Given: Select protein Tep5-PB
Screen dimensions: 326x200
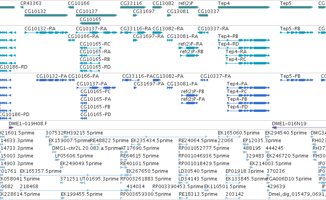Looking at the screenshot, I should pyautogui.click(x=297, y=80).
